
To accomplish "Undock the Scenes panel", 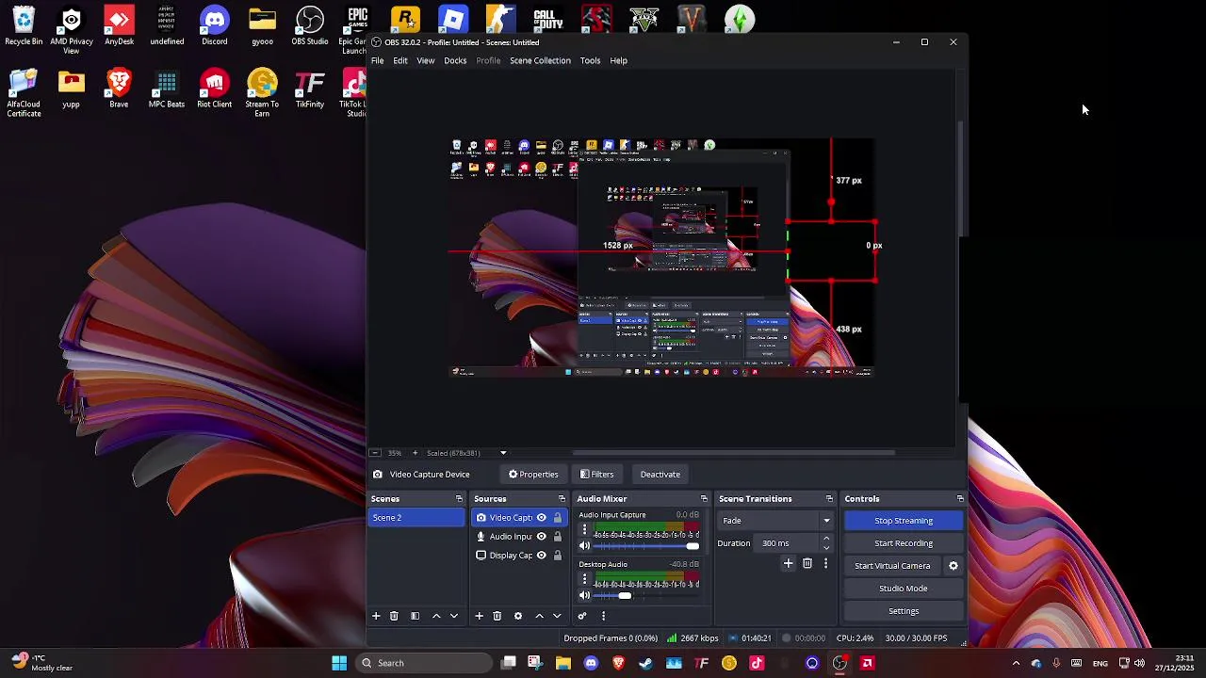I will point(459,499).
